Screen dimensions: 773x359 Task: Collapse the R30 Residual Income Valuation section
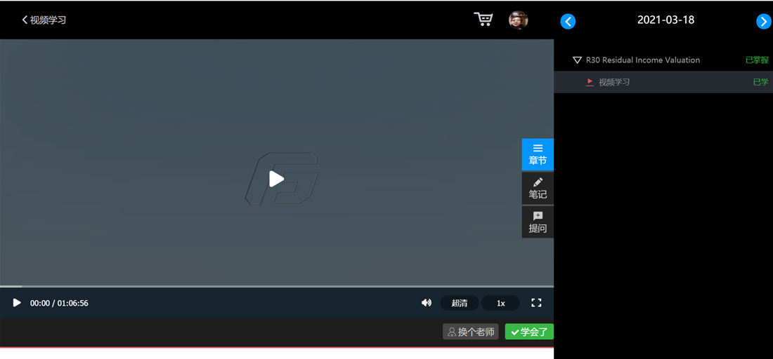577,60
